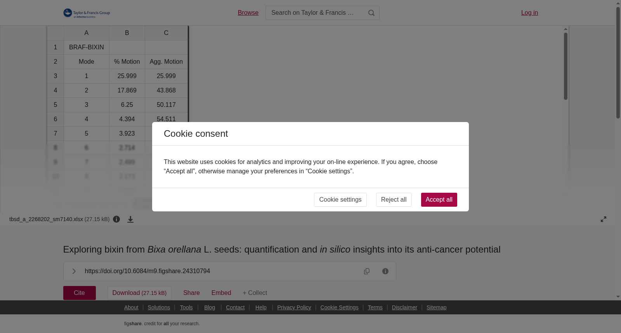
Task: Click Accept all cookies button
Action: [439, 200]
